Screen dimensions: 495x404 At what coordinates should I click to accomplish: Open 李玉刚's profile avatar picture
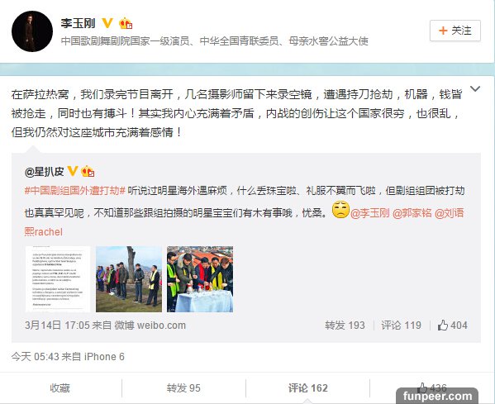pos(32,31)
